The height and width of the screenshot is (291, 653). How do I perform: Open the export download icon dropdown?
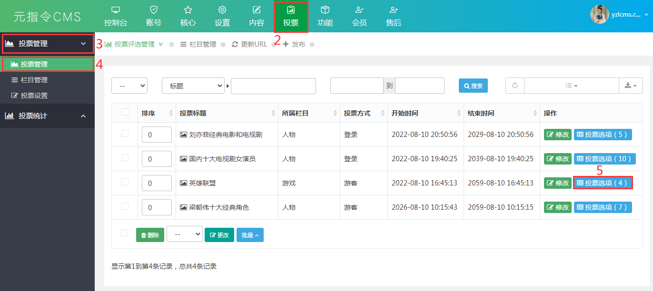click(631, 86)
